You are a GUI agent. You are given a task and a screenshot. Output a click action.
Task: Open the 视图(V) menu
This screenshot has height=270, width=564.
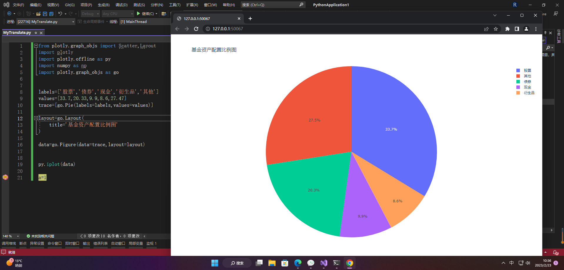coord(53,5)
